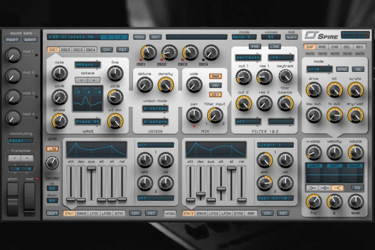Open the LP4 filter mode dropdown
The height and width of the screenshot is (250, 375).
pos(281,57)
